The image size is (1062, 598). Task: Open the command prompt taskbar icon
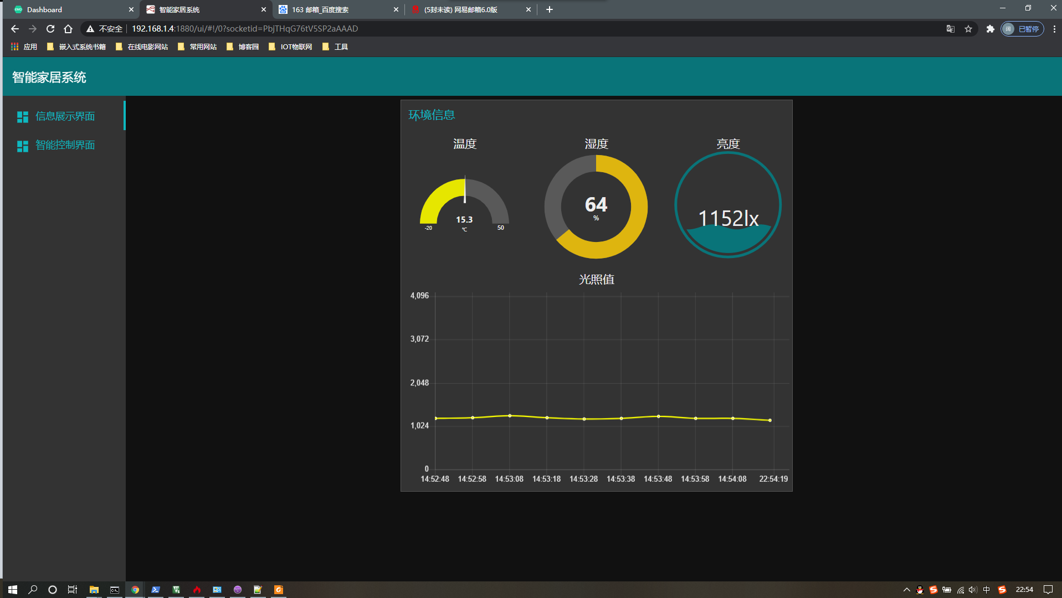[115, 590]
